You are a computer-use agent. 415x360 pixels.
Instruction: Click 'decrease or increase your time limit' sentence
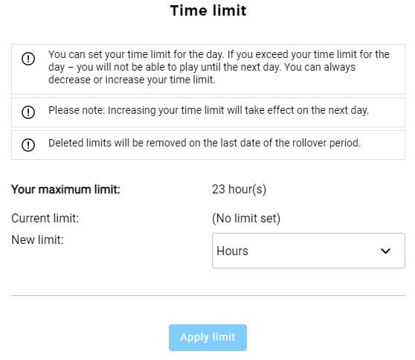tap(132, 80)
